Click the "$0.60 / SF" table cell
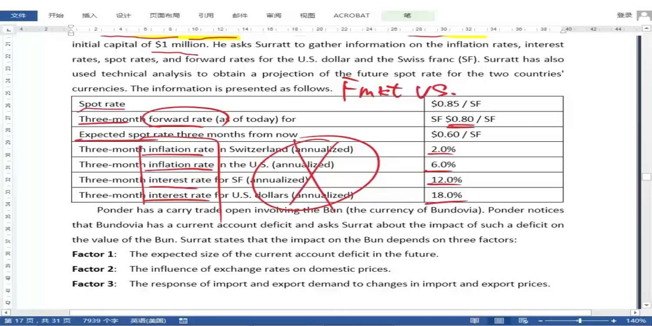 point(494,134)
